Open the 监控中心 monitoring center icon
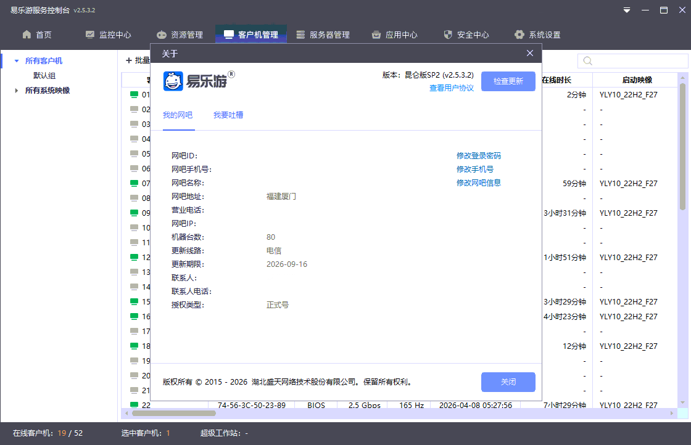The height and width of the screenshot is (445, 691). tap(91, 35)
